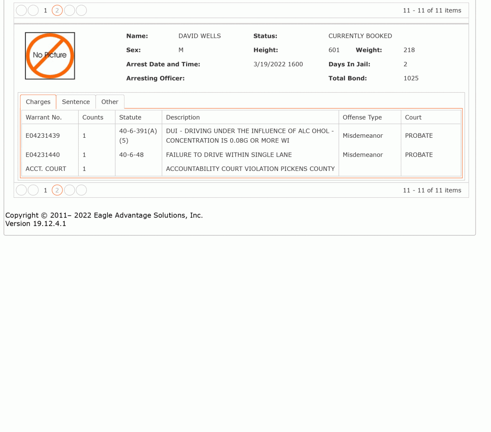The height and width of the screenshot is (432, 491).
Task: Select warrant E04231439 row
Action: pos(241,136)
